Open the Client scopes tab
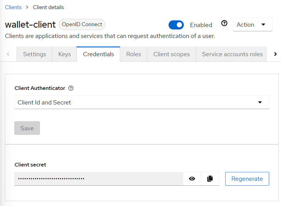 click(x=172, y=54)
